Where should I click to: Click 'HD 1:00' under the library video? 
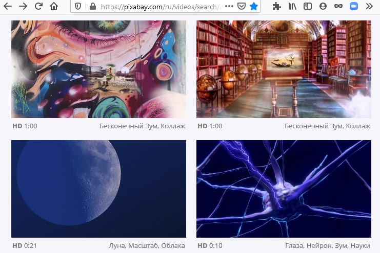coord(210,126)
